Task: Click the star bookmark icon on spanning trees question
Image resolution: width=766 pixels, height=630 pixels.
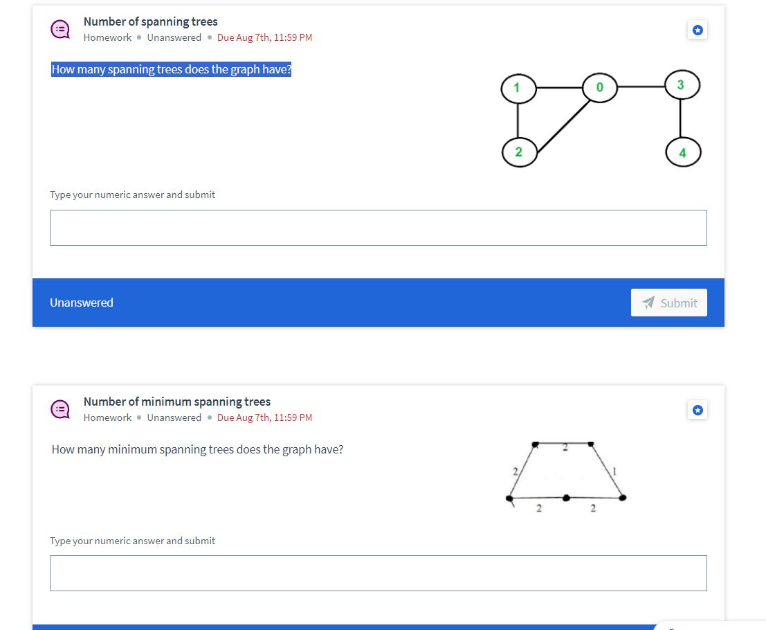Action: 697,30
